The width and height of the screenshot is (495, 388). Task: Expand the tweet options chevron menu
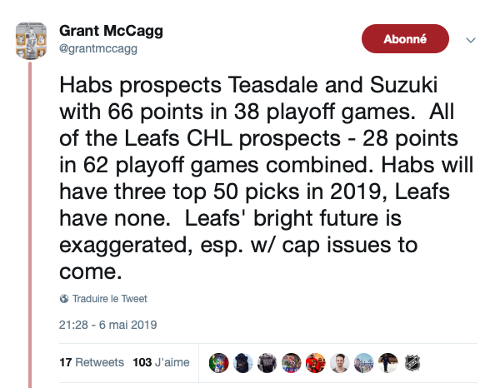471,40
